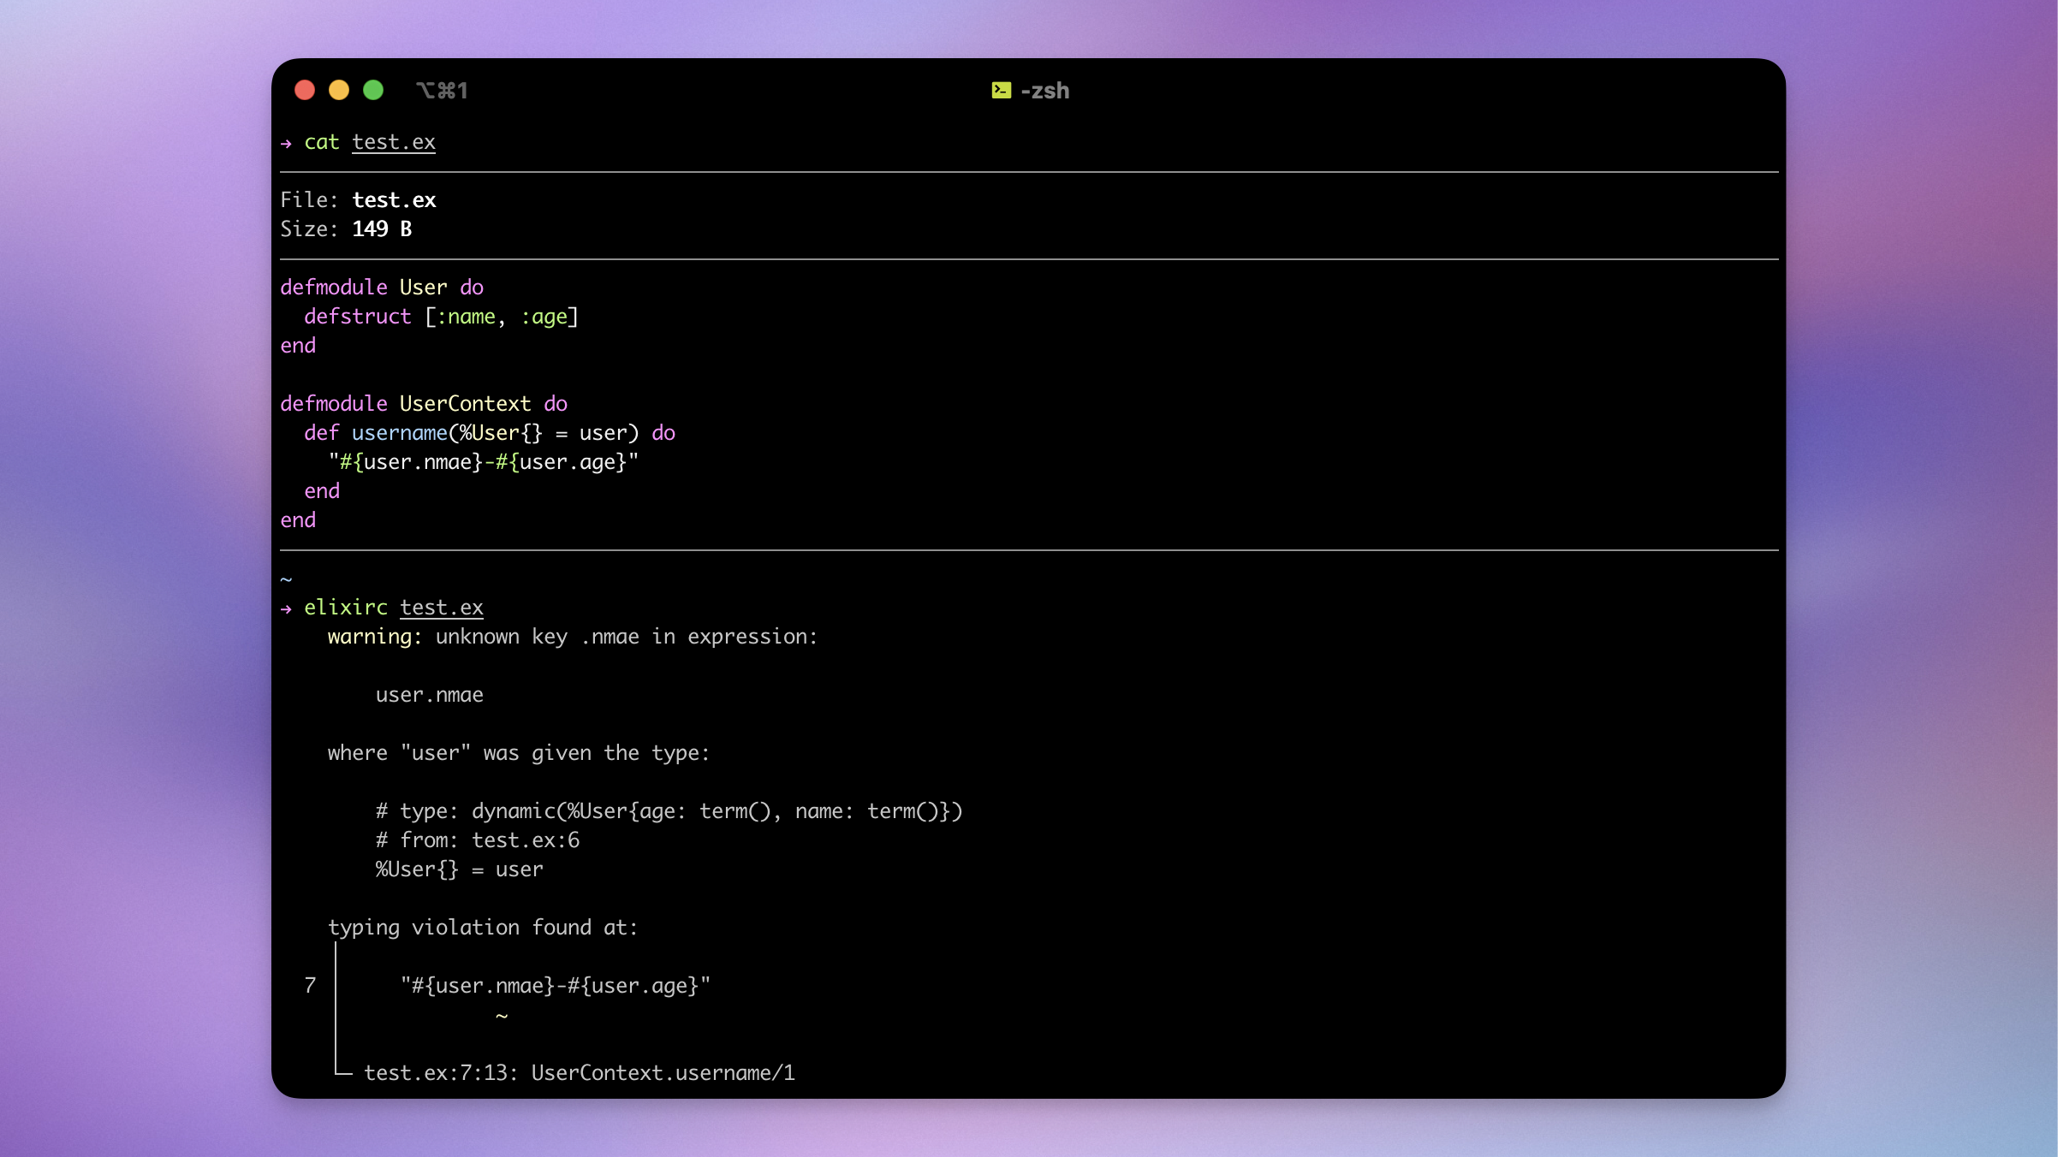Image resolution: width=2058 pixels, height=1157 pixels.
Task: Click line number 7 in violation snippet
Action: point(310,986)
